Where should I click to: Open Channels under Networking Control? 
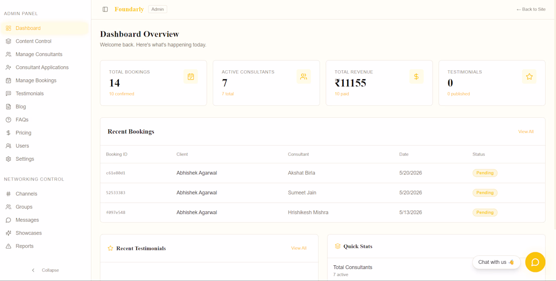[44, 194]
